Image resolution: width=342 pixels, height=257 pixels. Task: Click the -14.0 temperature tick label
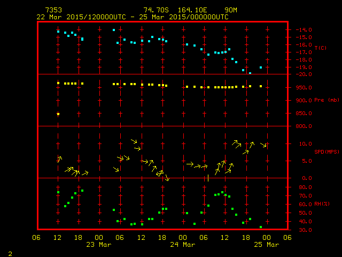click(x=301, y=29)
